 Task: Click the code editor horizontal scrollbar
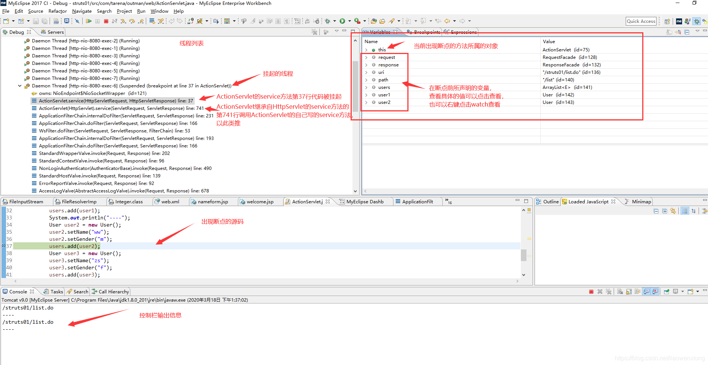click(x=266, y=281)
